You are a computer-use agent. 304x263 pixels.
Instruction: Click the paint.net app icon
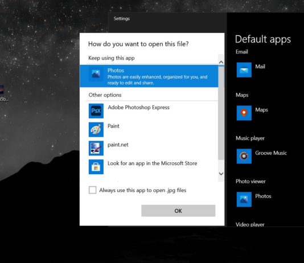tap(96, 148)
